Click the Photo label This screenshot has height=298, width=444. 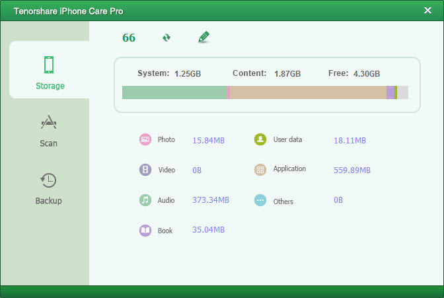(166, 139)
